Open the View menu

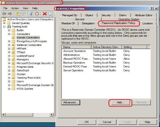(25, 8)
